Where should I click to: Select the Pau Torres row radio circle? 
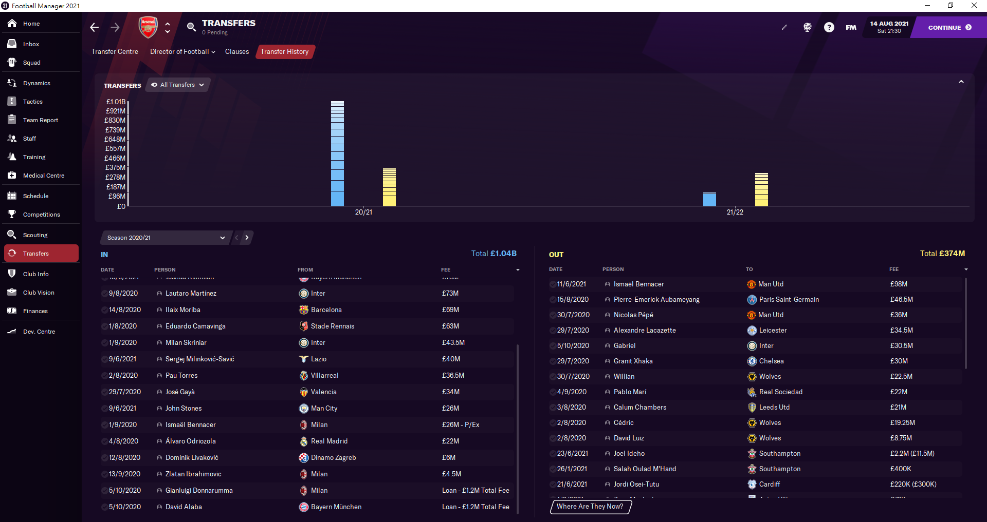[x=104, y=376]
